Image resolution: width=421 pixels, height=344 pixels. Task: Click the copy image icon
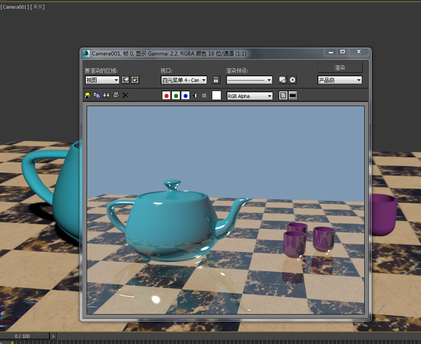click(x=97, y=95)
